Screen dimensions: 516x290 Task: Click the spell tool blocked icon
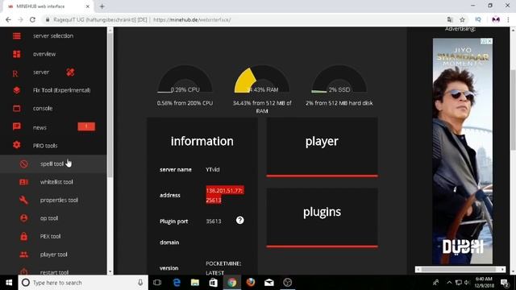coord(23,164)
